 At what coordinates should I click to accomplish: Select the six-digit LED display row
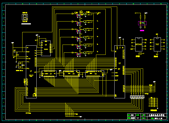click(137, 97)
